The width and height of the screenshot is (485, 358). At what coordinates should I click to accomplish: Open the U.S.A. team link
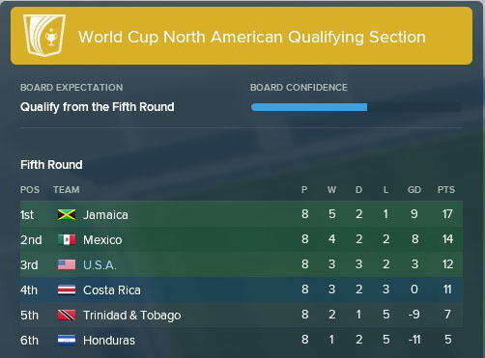[100, 265]
